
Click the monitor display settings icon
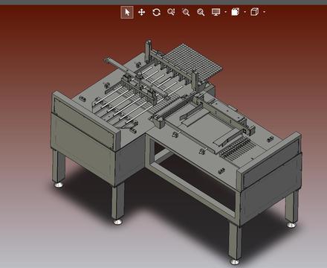click(216, 12)
